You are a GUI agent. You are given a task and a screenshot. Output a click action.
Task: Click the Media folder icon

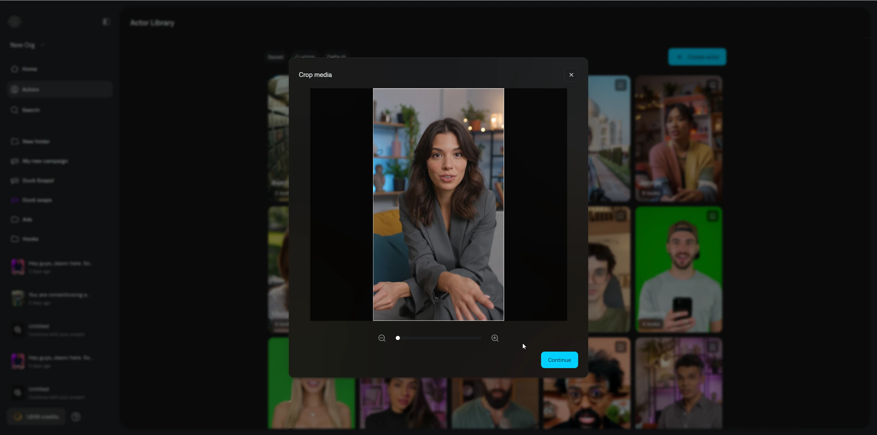(x=14, y=239)
